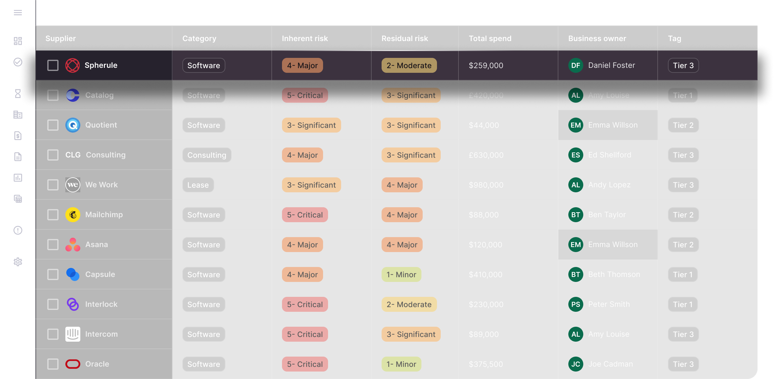Image resolution: width=775 pixels, height=379 pixels.
Task: Click Spherule's Tier 3 tag
Action: [683, 65]
